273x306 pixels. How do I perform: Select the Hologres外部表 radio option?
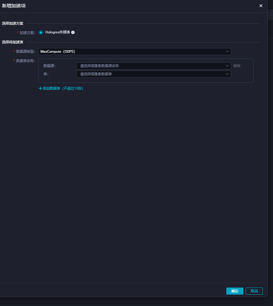41,33
